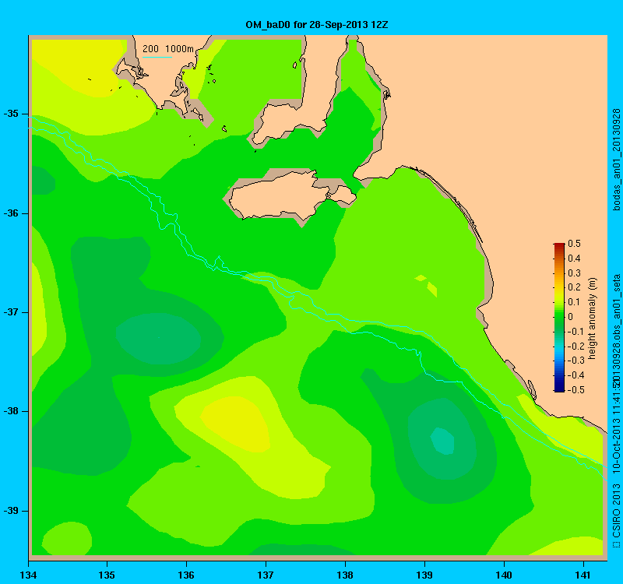Click the -36 latitude tick label
Image resolution: width=623 pixels, height=584 pixels.
tap(11, 213)
